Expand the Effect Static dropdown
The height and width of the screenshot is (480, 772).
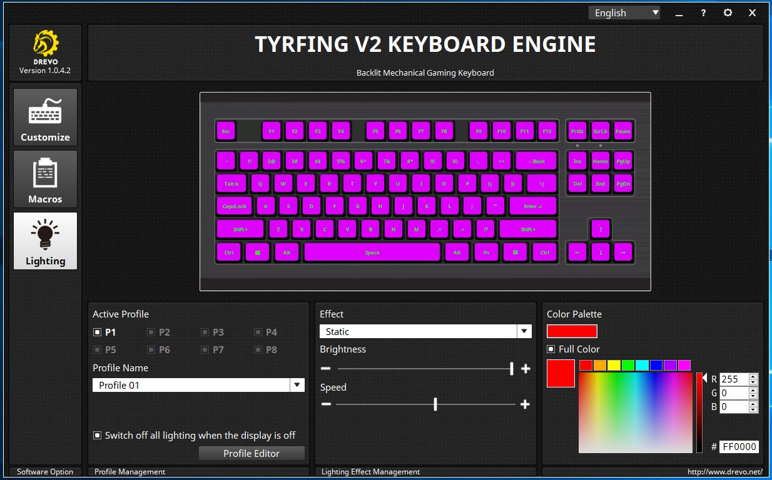524,331
